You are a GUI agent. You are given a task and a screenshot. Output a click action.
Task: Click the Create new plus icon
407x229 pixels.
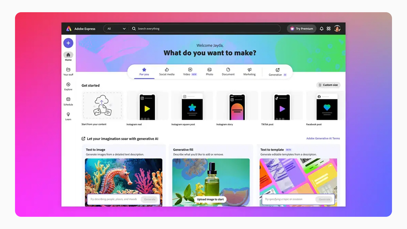pyautogui.click(x=68, y=43)
